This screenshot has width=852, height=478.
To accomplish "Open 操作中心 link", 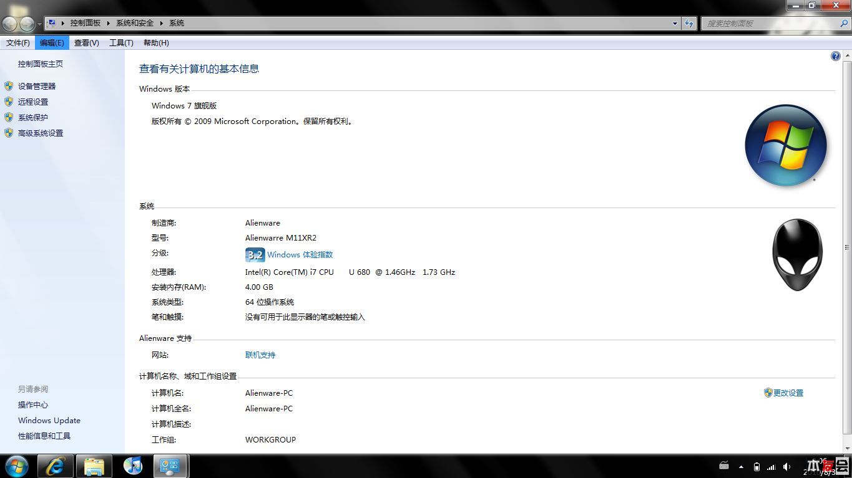I will (33, 405).
